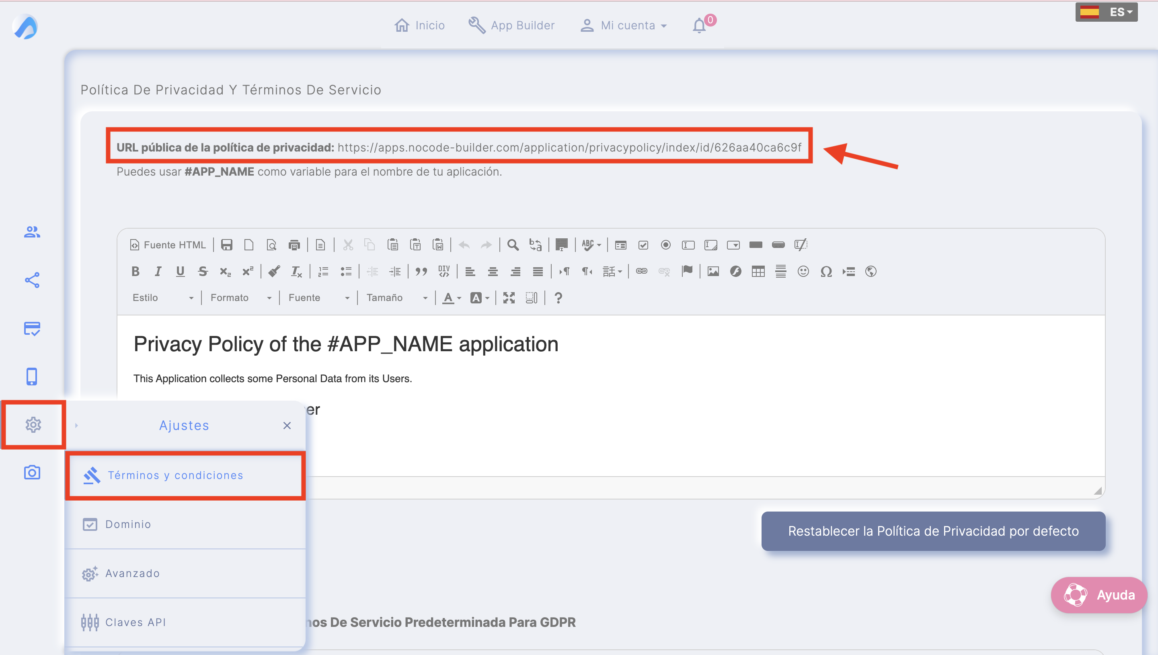Insert a block quote
This screenshot has height=655, width=1158.
point(421,271)
